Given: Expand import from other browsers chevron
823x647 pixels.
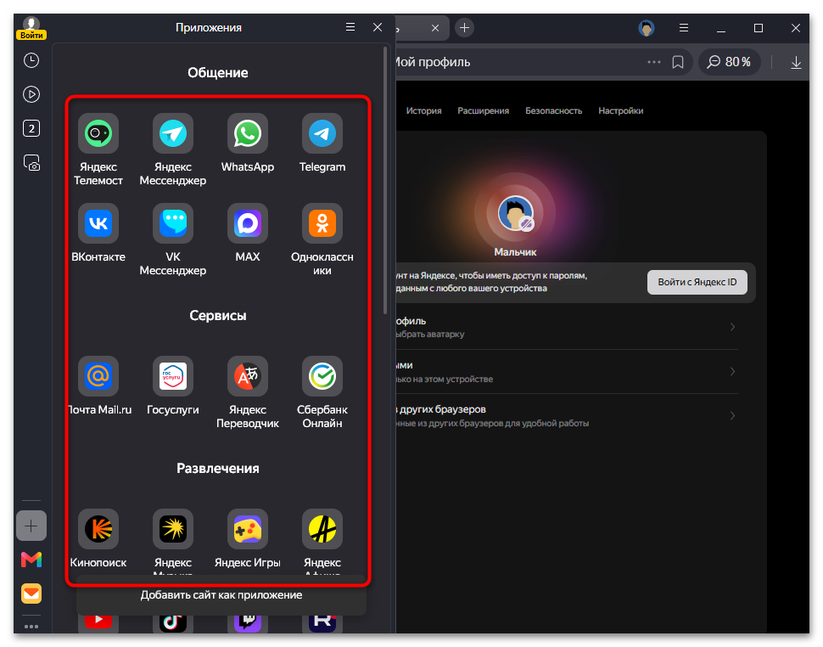Looking at the screenshot, I should (733, 416).
